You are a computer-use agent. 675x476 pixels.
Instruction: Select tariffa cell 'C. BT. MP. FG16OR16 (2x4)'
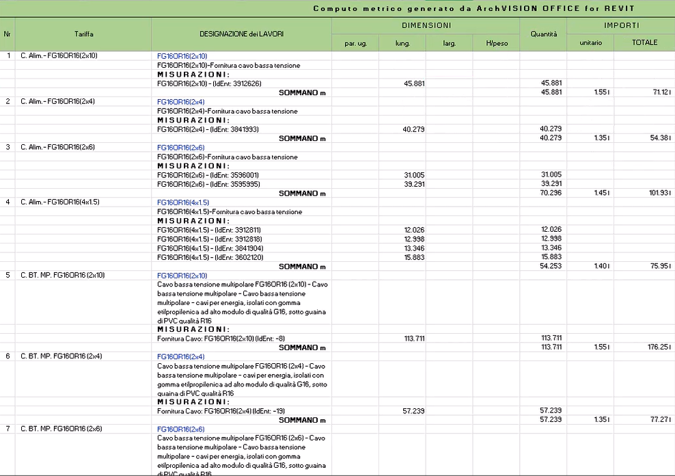pos(61,356)
